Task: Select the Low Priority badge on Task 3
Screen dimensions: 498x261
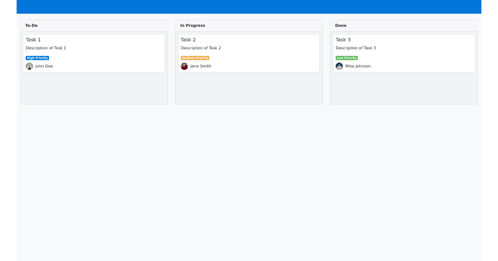Action: tap(347, 58)
